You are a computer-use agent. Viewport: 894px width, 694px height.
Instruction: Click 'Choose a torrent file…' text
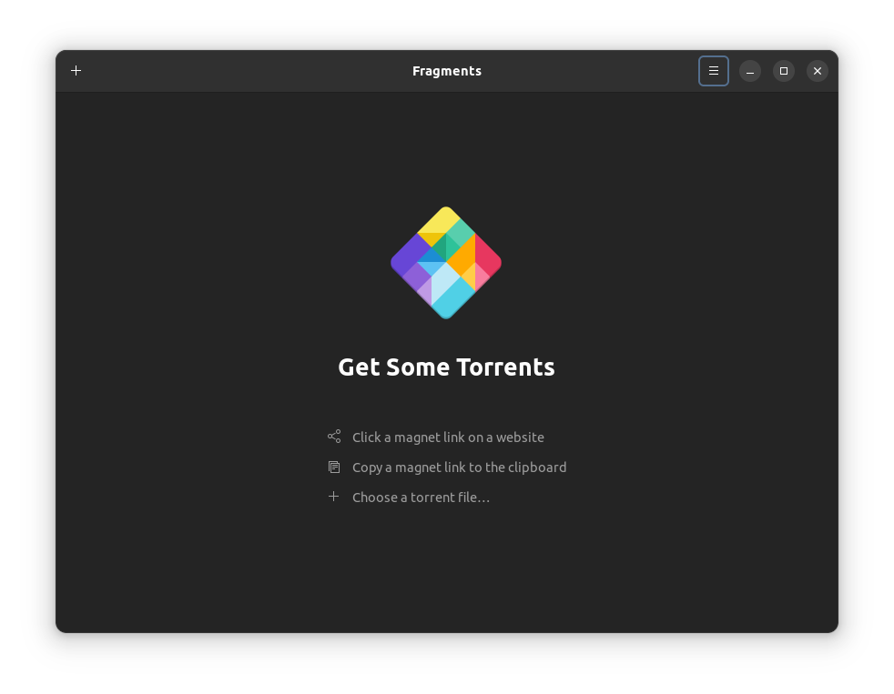point(421,498)
